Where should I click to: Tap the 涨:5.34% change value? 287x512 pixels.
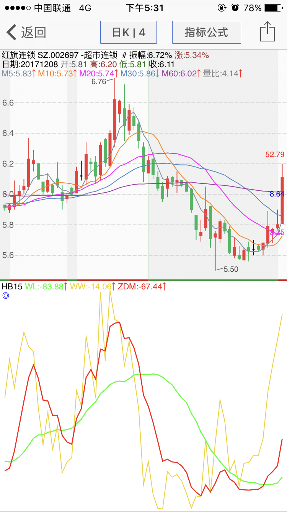tap(192, 55)
